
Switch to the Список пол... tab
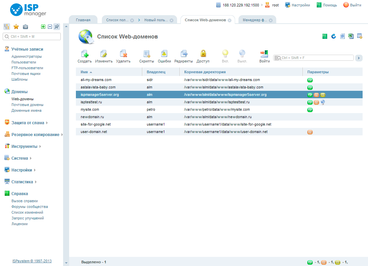(x=117, y=20)
